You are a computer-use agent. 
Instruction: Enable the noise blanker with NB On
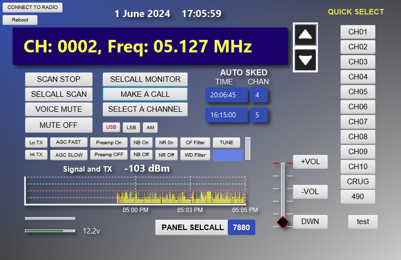pyautogui.click(x=141, y=143)
